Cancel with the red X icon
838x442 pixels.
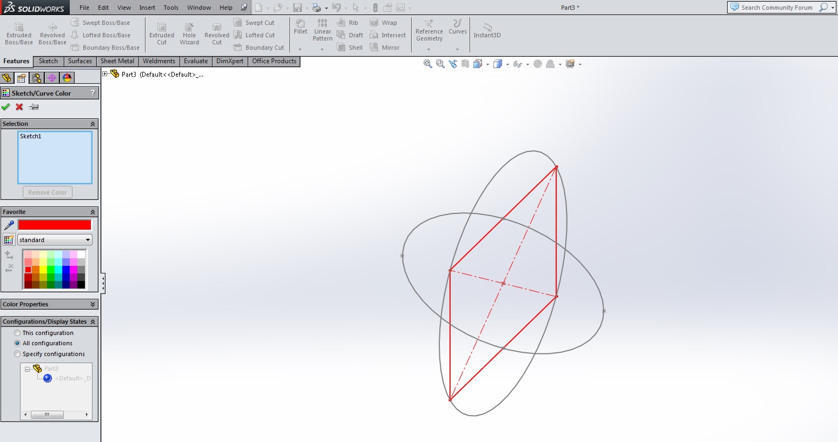pyautogui.click(x=19, y=107)
